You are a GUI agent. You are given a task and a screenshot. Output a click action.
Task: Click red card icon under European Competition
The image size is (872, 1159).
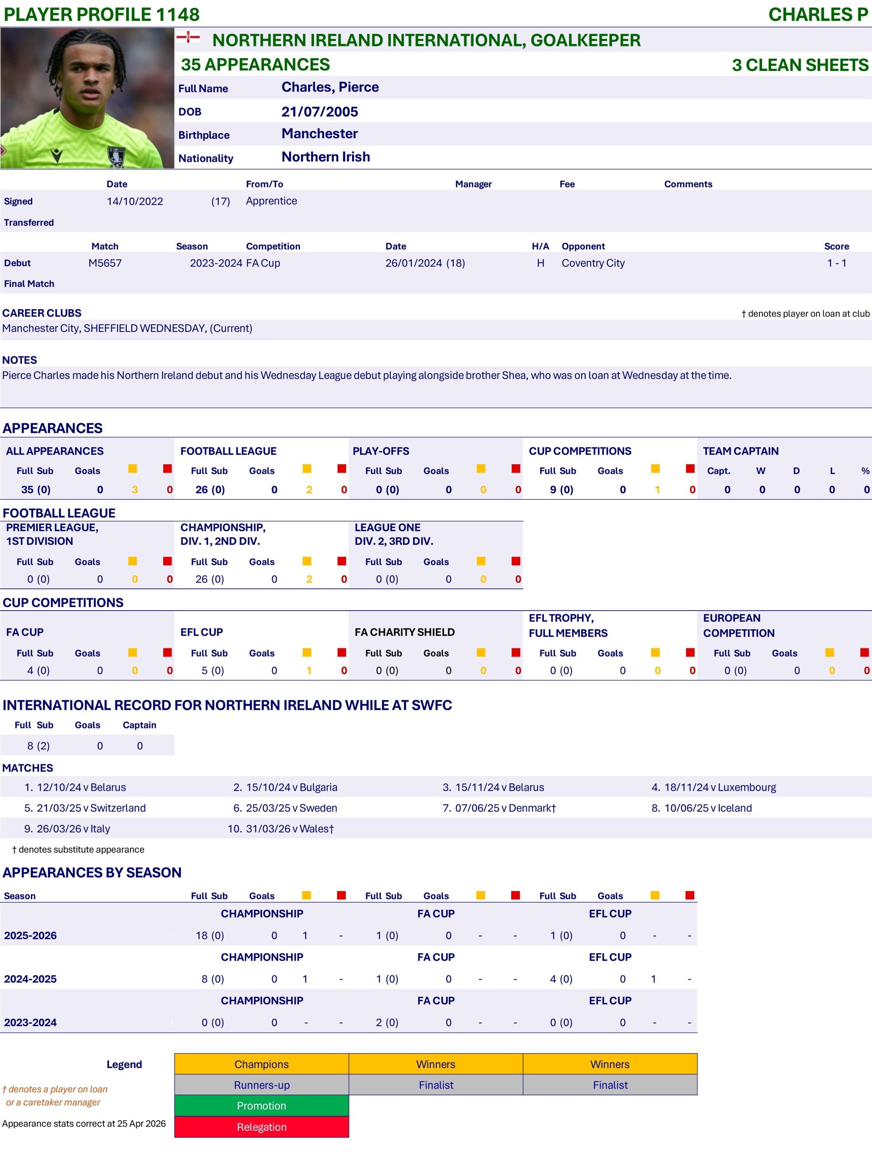pyautogui.click(x=865, y=652)
